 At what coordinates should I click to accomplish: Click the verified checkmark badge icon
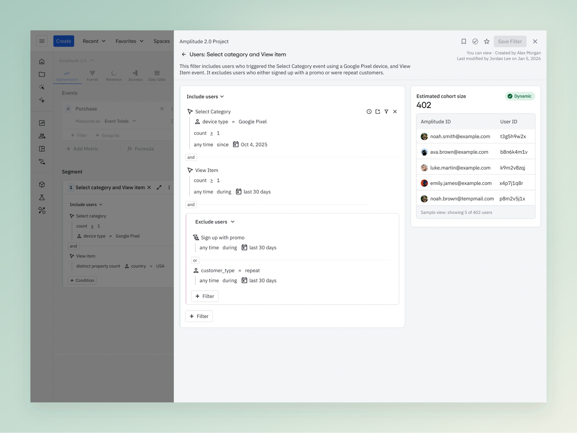tap(475, 41)
